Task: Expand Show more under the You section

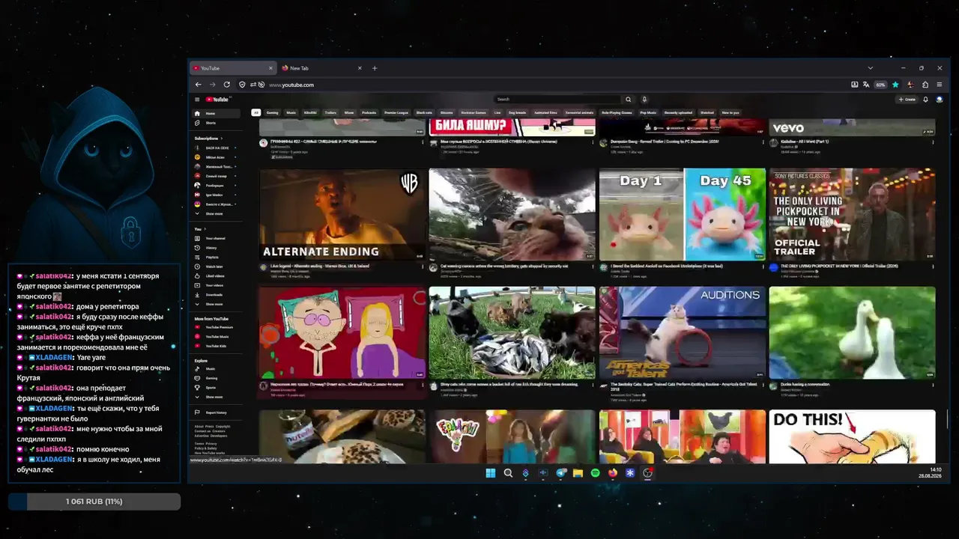Action: pyautogui.click(x=217, y=304)
